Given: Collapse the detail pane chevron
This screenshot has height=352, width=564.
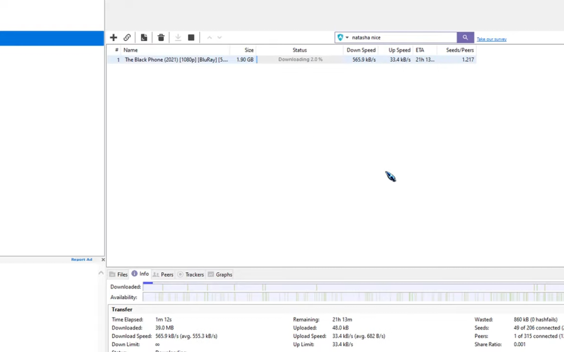Looking at the screenshot, I should pos(101,273).
